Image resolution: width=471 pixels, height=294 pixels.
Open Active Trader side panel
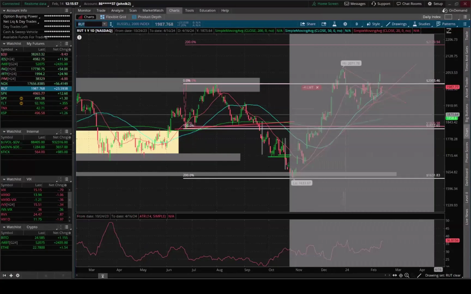(x=467, y=87)
